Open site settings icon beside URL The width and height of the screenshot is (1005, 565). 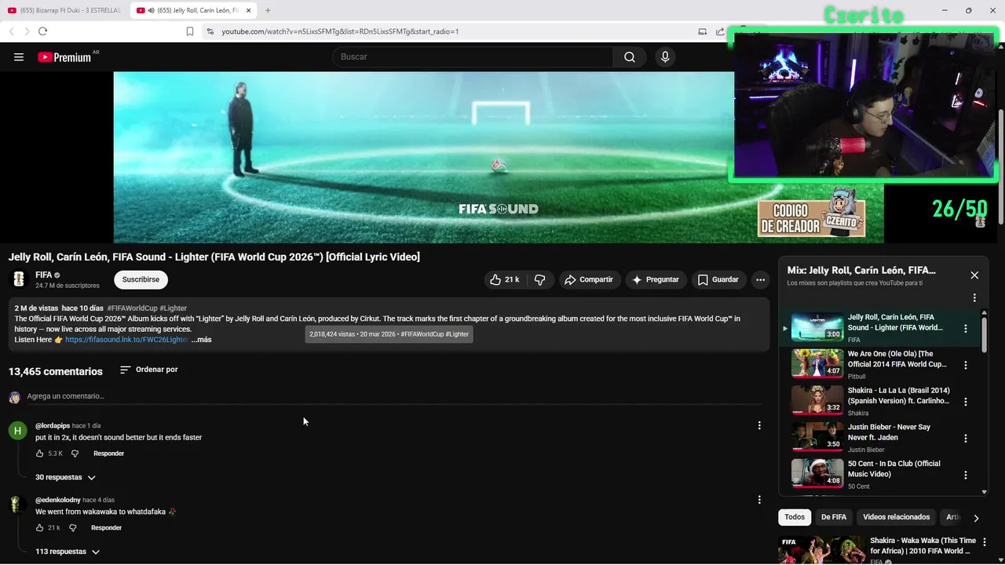209,31
